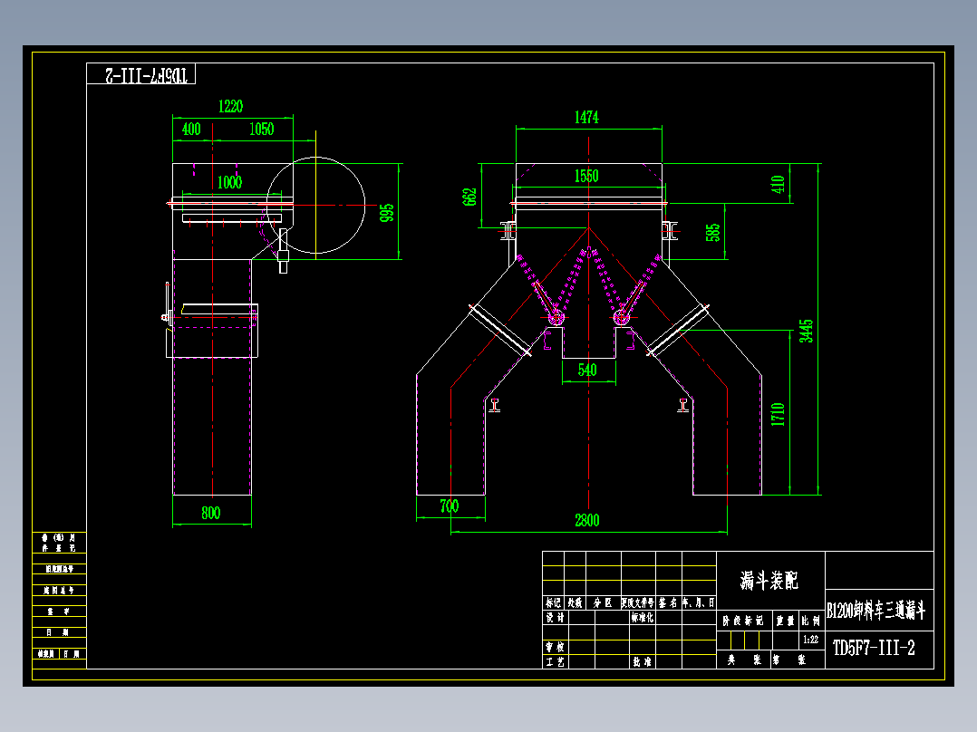977x732 pixels.
Task: Select the 签字 side cell
Action: click(59, 612)
